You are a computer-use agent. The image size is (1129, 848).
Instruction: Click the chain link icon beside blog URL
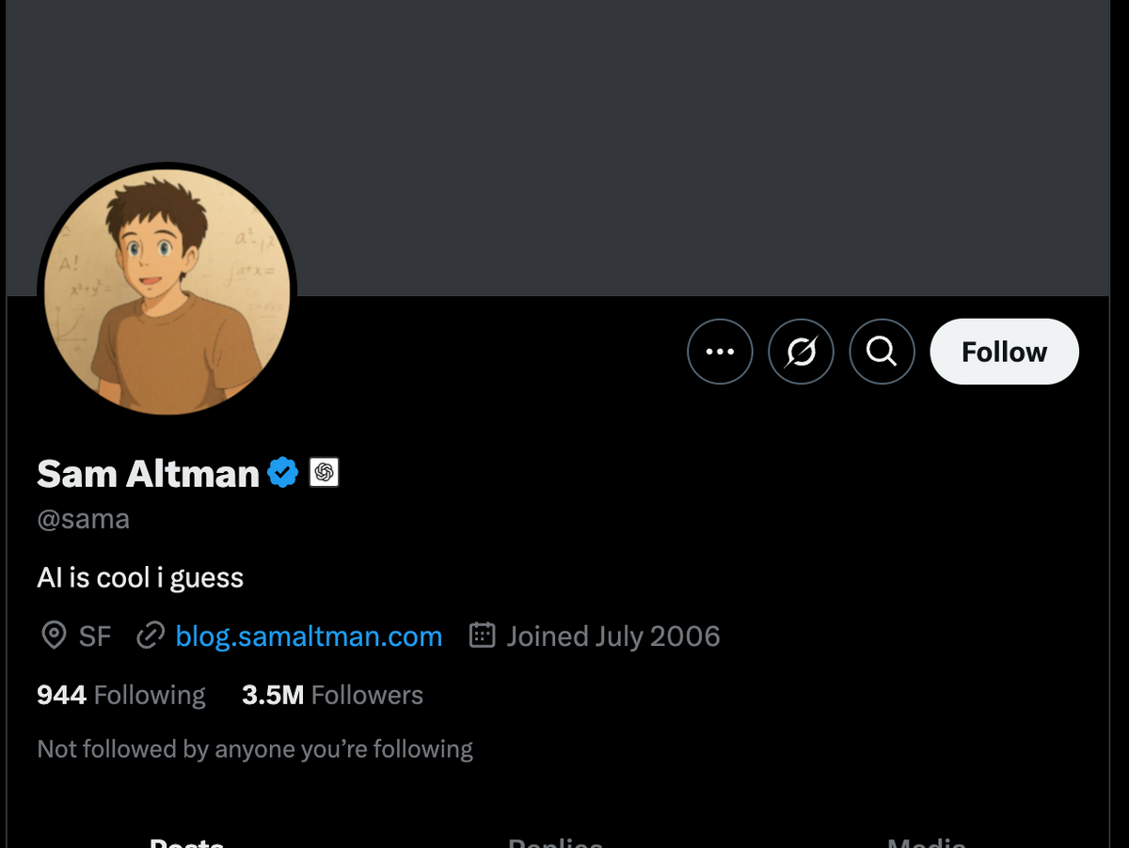tap(151, 636)
